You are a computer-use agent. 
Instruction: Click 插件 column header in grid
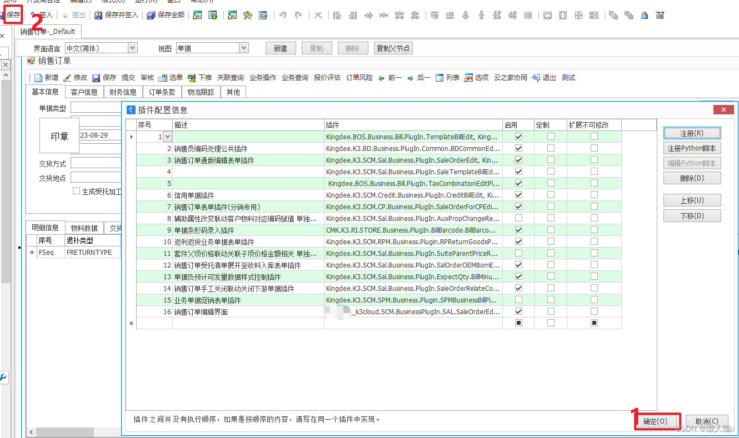click(x=413, y=125)
